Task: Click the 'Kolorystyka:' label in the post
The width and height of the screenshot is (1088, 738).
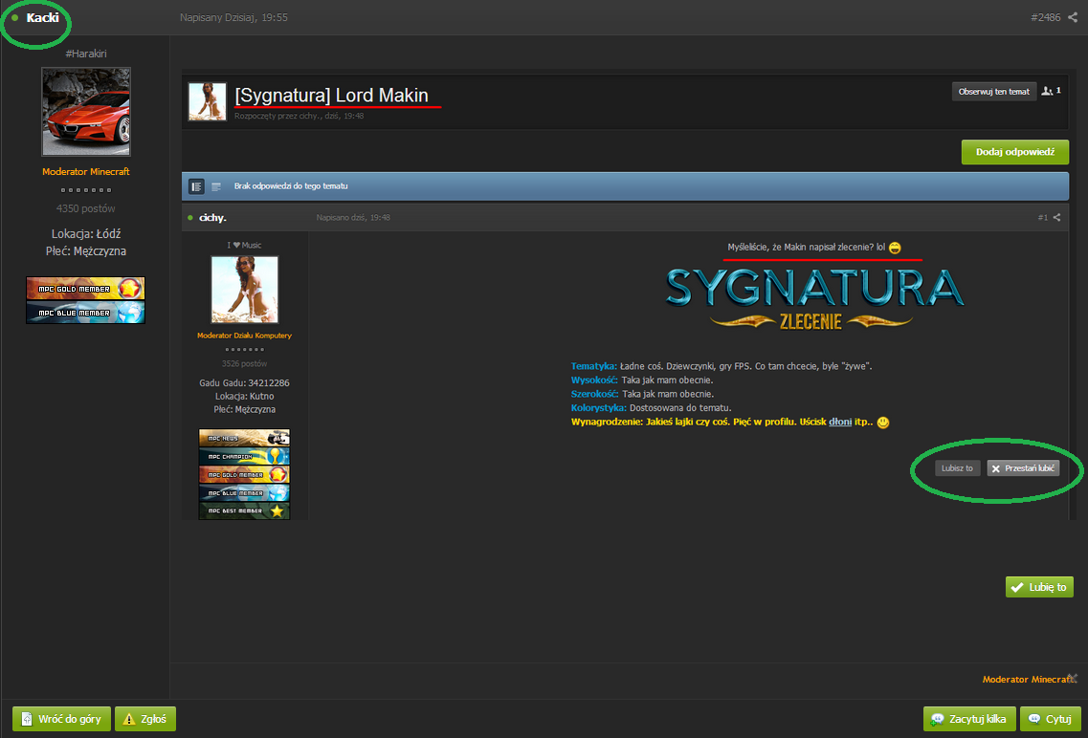Action: pos(599,407)
